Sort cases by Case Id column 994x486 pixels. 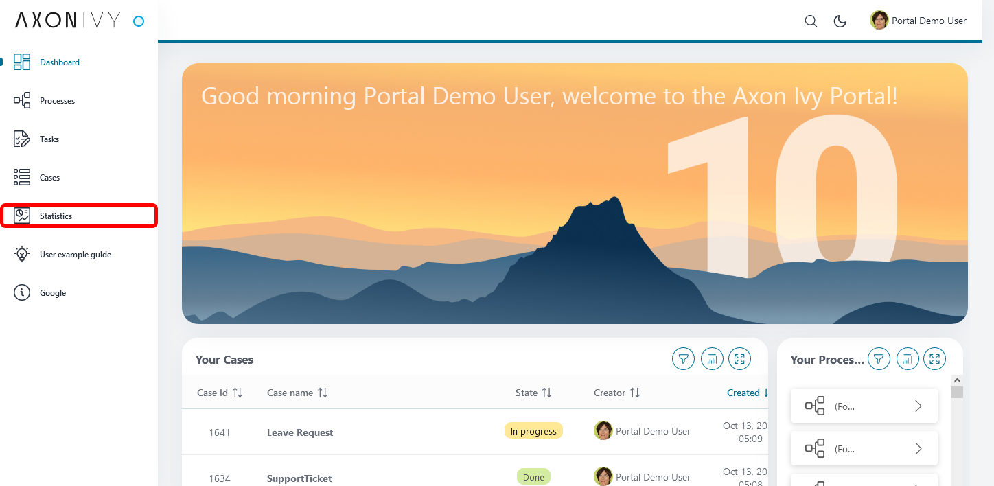pos(220,393)
